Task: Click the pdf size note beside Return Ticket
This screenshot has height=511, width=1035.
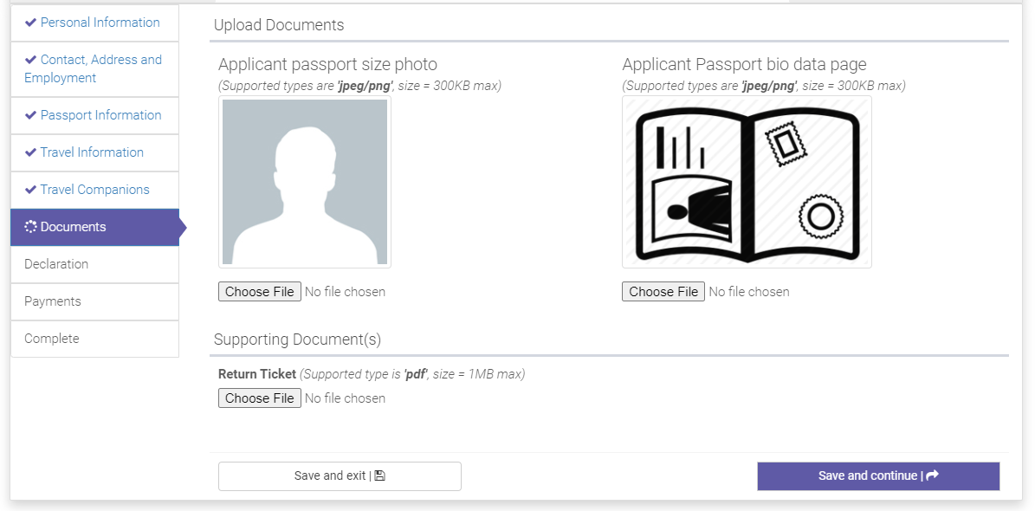Action: point(412,374)
